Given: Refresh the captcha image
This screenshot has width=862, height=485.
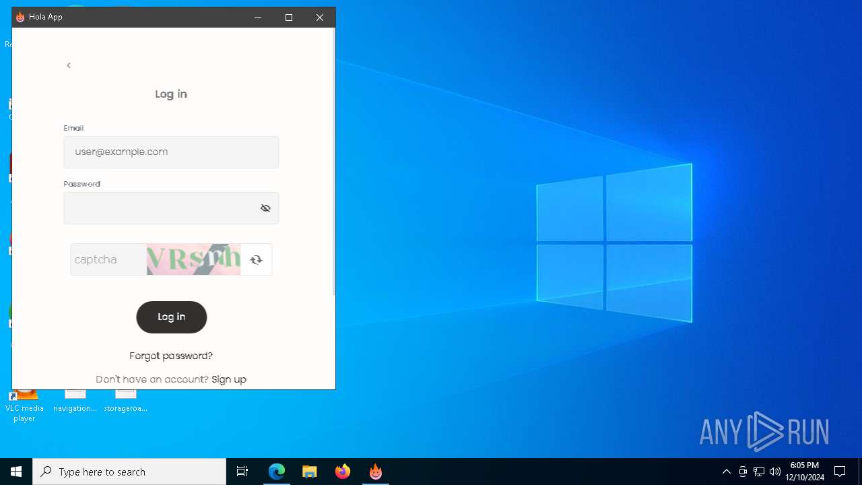Looking at the screenshot, I should point(256,259).
